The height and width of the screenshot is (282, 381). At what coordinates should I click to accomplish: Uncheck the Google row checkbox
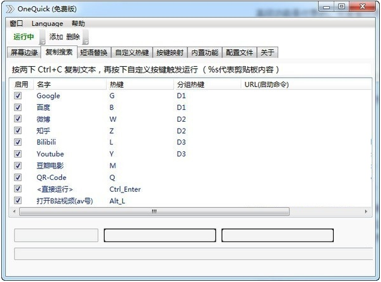18,96
